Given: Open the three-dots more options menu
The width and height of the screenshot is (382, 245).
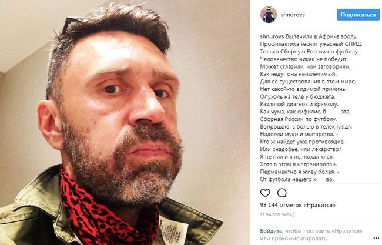Looking at the screenshot, I should click(376, 238).
